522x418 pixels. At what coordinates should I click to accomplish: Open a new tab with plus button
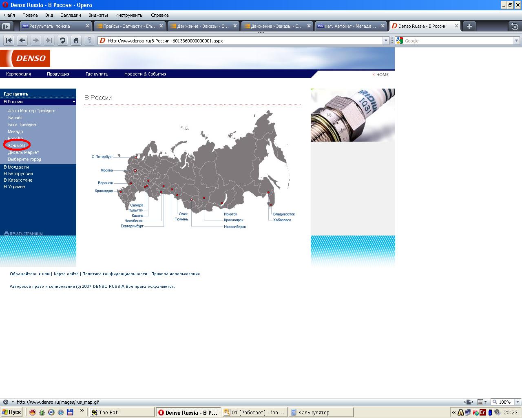point(469,26)
